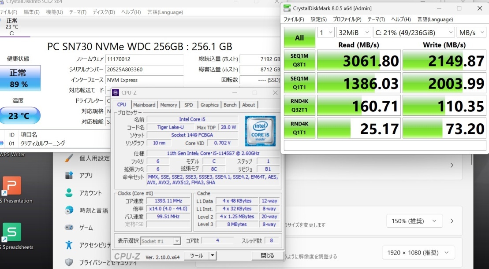Click the serial number field 20525A803360
489x269 pixels.
click(x=144, y=70)
